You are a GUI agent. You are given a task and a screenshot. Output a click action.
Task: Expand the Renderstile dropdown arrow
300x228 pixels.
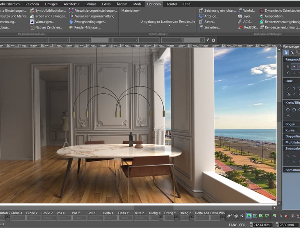click(187, 26)
